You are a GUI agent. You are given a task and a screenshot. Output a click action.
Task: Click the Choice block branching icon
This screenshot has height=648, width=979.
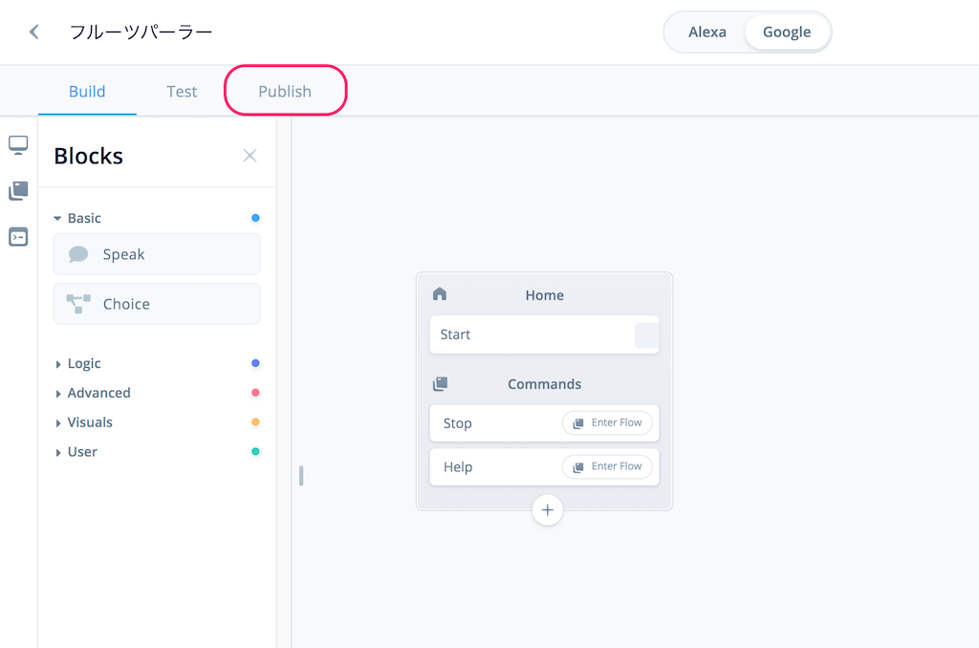pos(78,304)
